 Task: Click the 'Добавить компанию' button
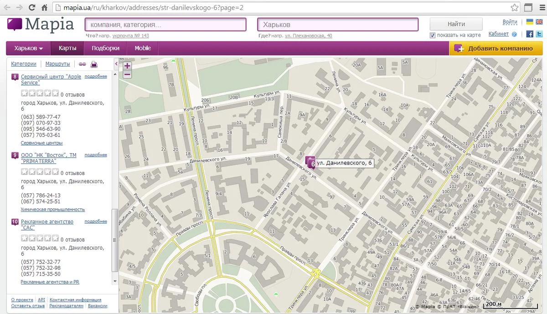coord(495,49)
